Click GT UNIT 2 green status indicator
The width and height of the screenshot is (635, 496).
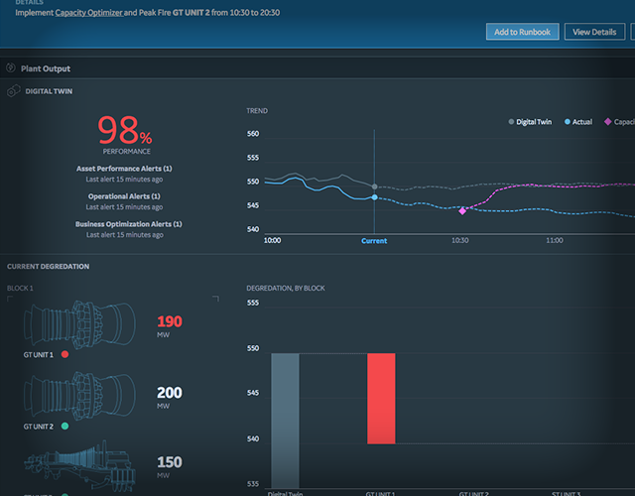[x=64, y=426]
